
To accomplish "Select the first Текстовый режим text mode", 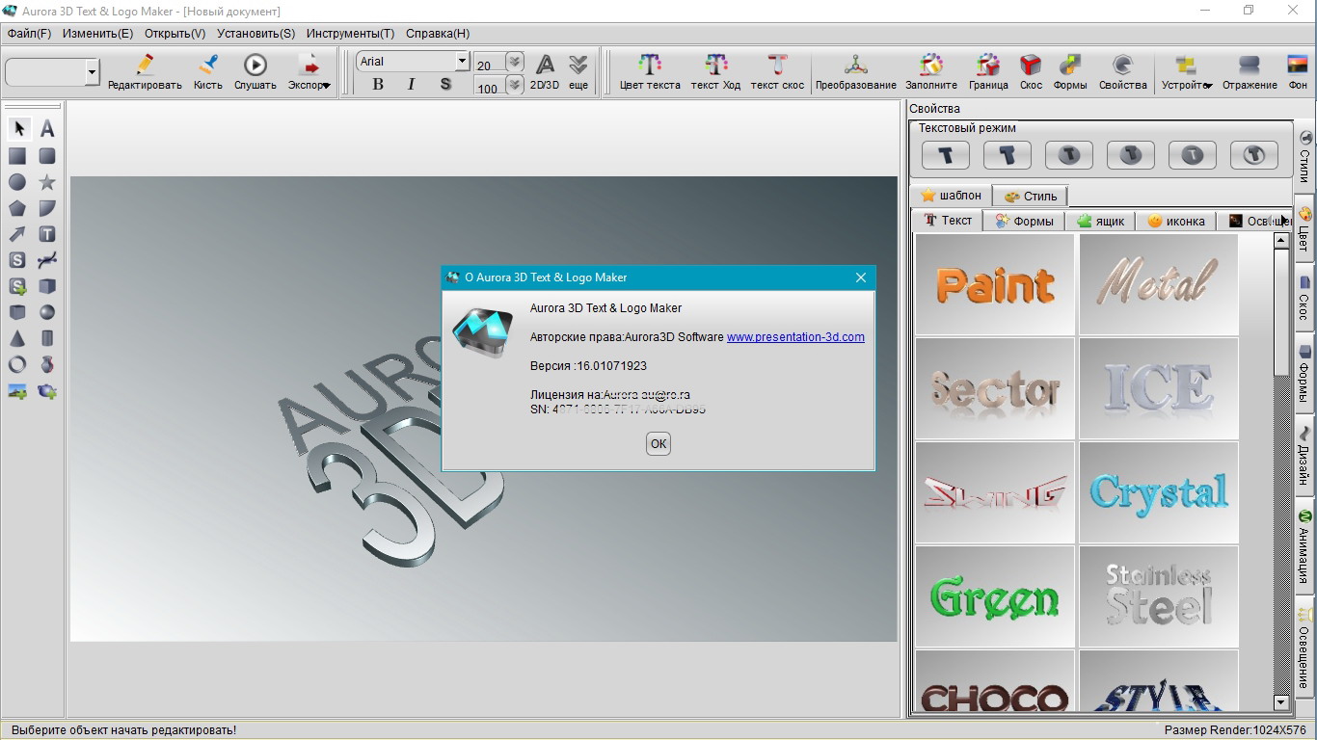I will tap(946, 155).
